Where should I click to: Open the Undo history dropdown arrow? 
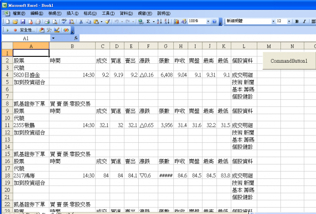pos(122,21)
